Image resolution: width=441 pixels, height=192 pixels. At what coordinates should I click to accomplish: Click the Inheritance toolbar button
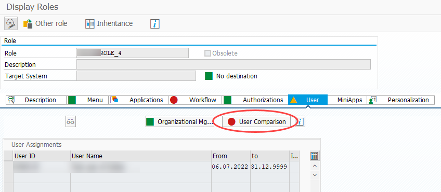click(109, 23)
